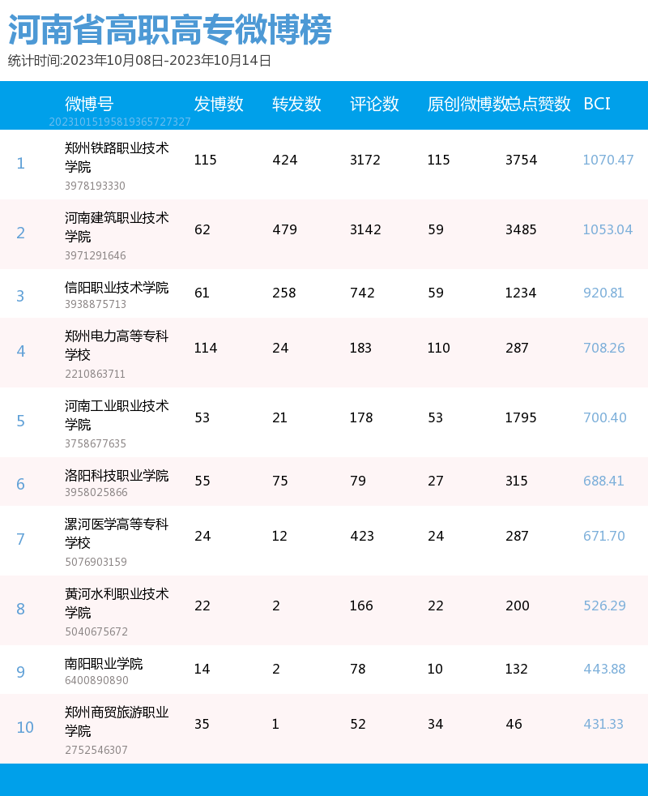Click BCI value 700.40
This screenshot has width=648, height=796.
605,417
